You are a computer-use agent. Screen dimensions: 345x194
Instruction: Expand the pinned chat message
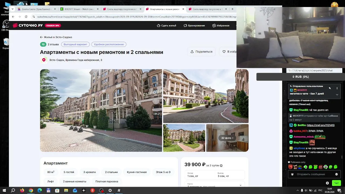click(x=337, y=95)
